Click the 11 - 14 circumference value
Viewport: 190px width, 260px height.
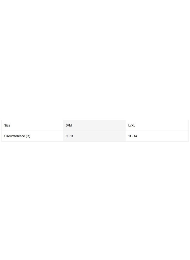pos(132,136)
